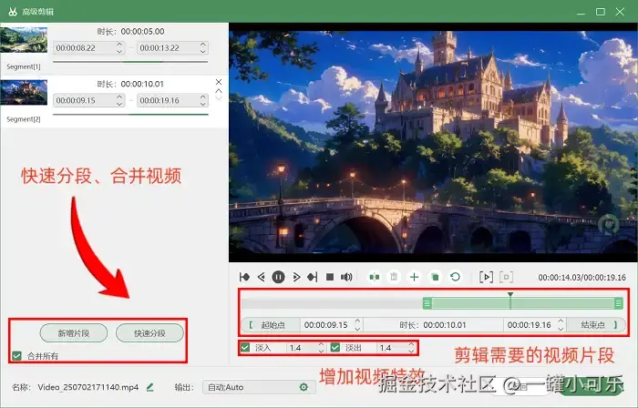Open the 输出 Auto dropdown
This screenshot has height=408, width=638.
259,387
